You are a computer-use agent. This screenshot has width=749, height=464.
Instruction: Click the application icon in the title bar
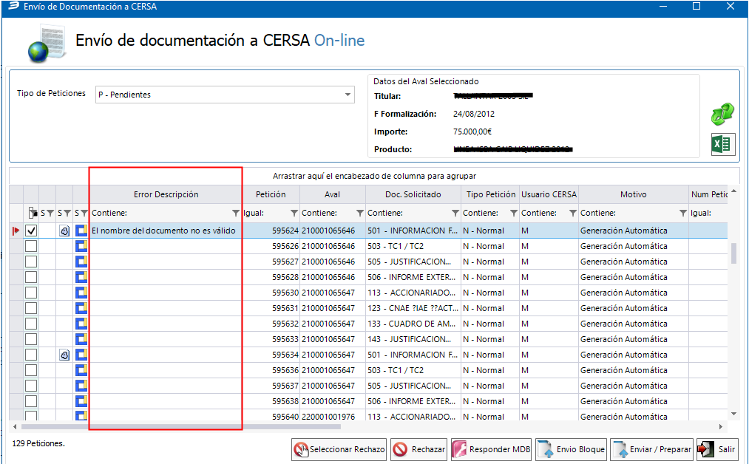(x=13, y=6)
